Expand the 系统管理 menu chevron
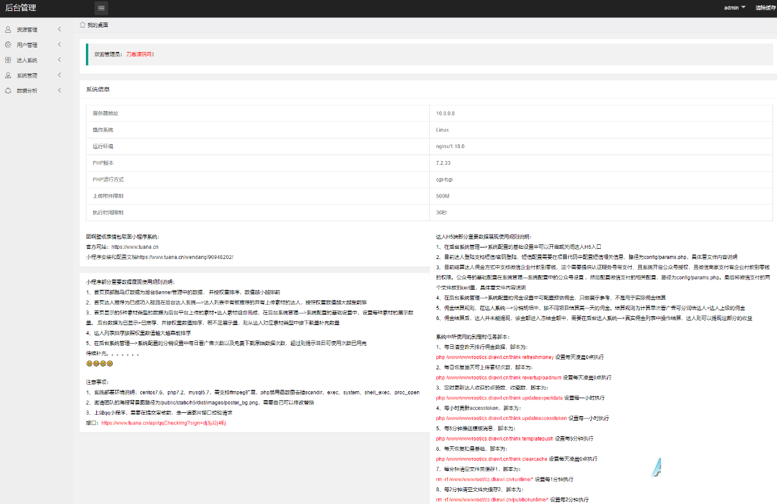 (x=60, y=76)
